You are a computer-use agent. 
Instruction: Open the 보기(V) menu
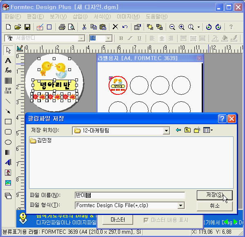[58, 16]
